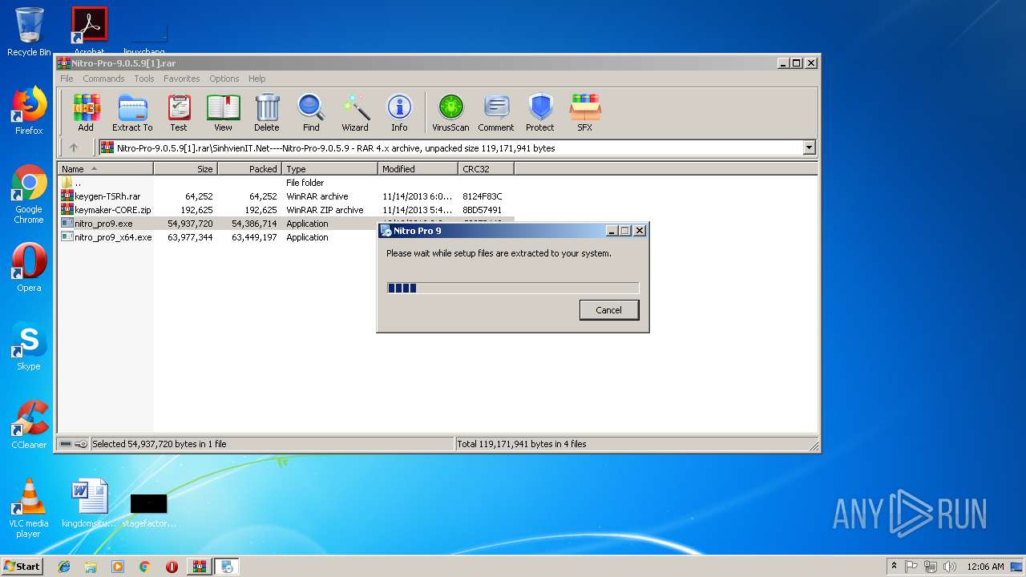Image resolution: width=1026 pixels, height=577 pixels.
Task: Open Opera from the taskbar
Action: point(172,567)
